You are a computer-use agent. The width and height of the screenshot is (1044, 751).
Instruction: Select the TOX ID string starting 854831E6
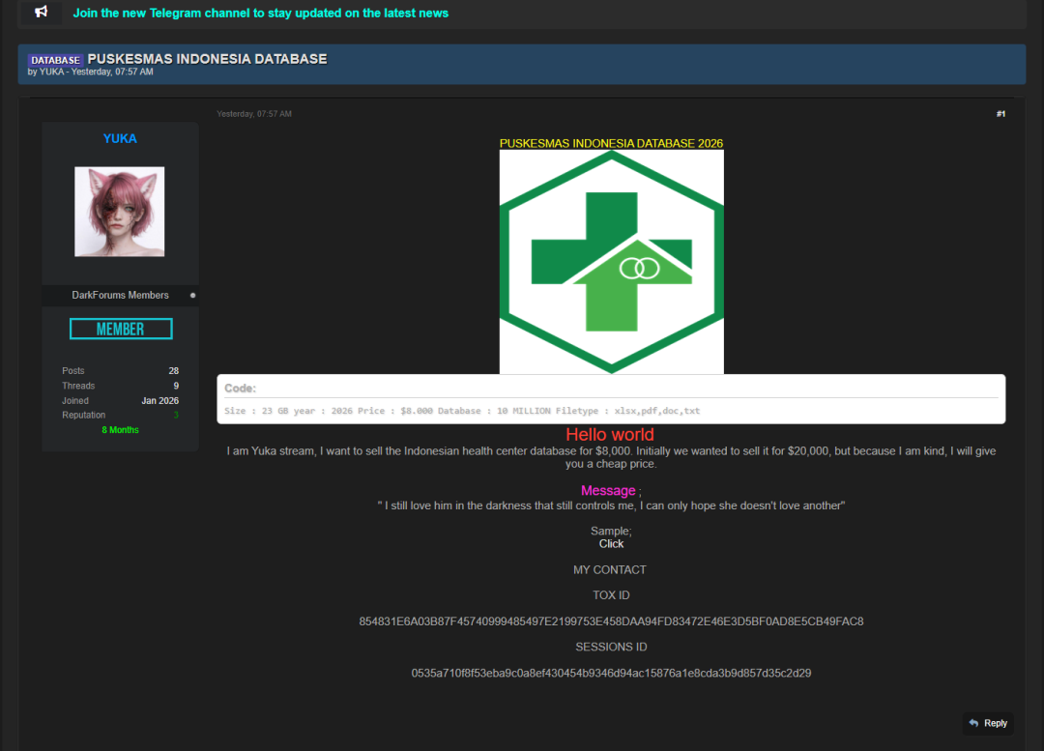click(x=611, y=621)
